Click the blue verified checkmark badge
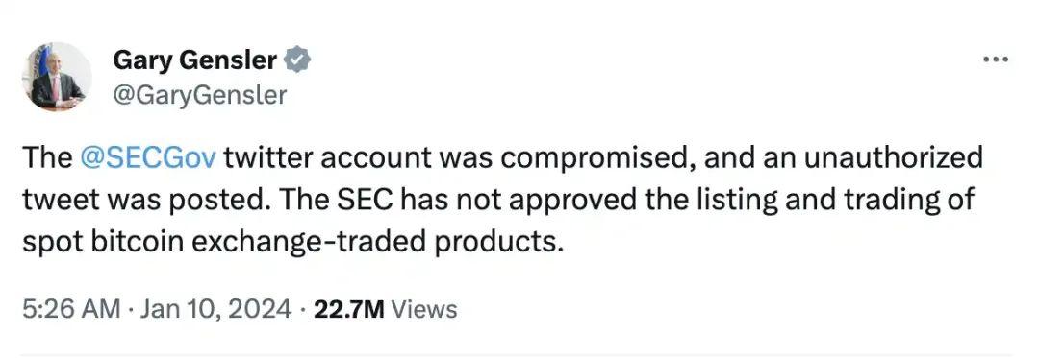The height and width of the screenshot is (358, 1039). 297,60
